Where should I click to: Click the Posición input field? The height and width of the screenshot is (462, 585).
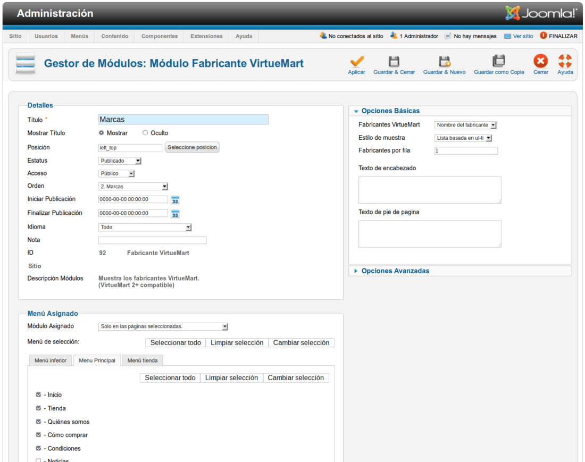tap(130, 148)
